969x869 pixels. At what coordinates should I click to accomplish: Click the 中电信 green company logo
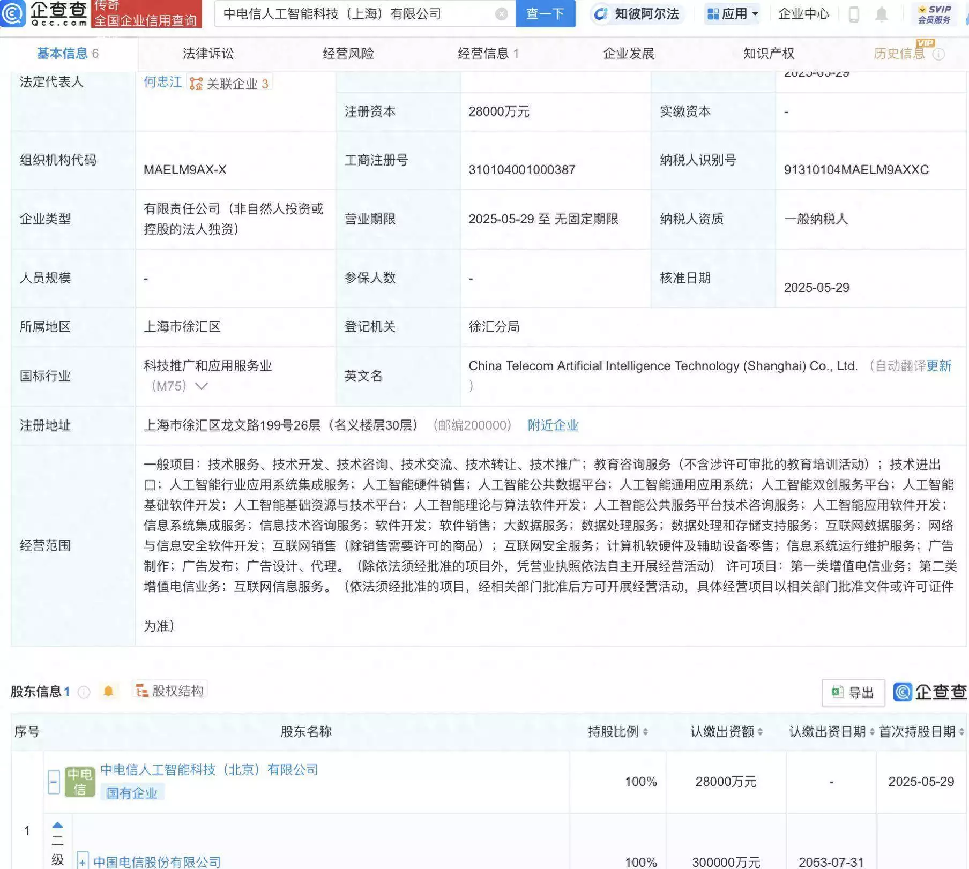(80, 782)
